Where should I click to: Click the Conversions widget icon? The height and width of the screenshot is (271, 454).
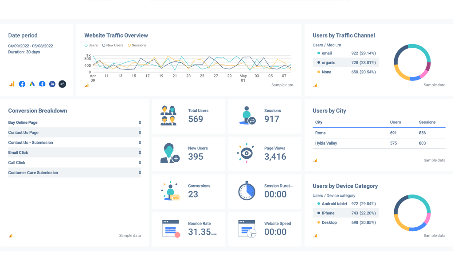[x=170, y=191]
